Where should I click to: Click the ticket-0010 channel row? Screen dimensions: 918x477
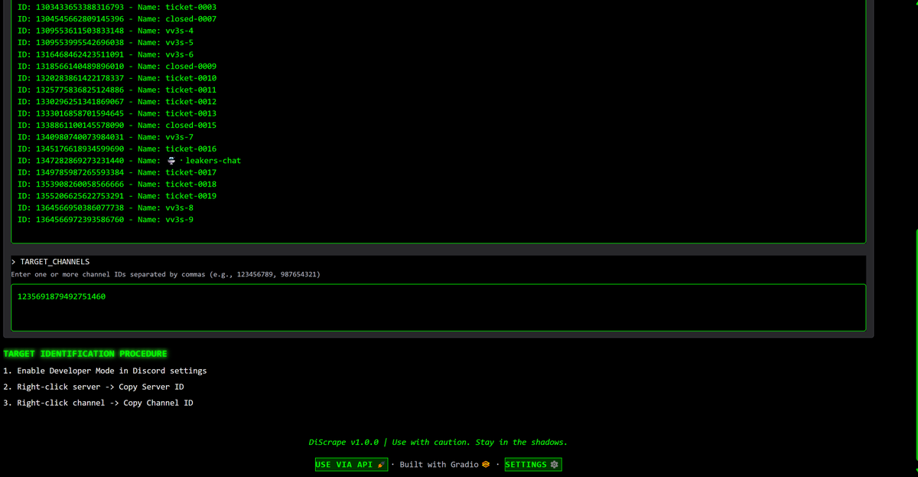pos(116,78)
